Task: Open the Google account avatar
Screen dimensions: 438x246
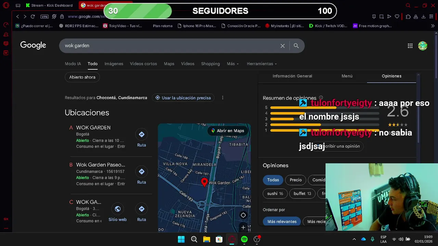Action: 423,46
